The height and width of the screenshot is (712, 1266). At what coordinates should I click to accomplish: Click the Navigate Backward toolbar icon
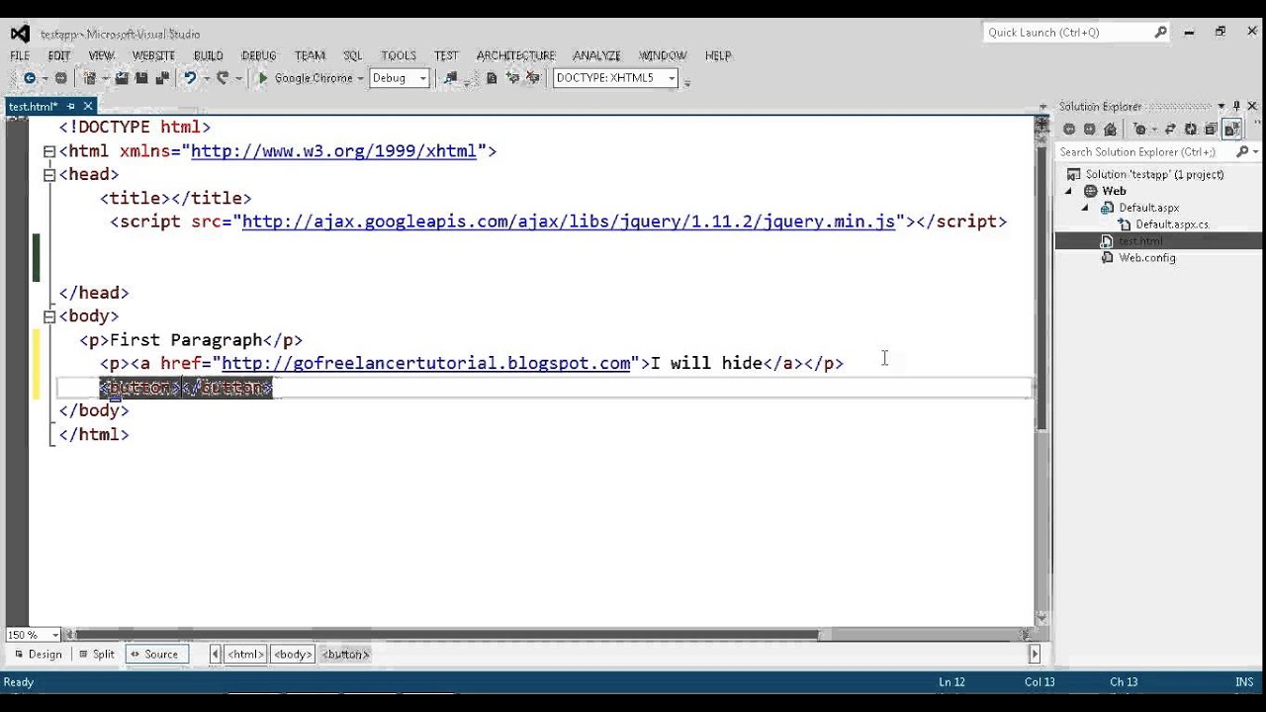point(30,78)
